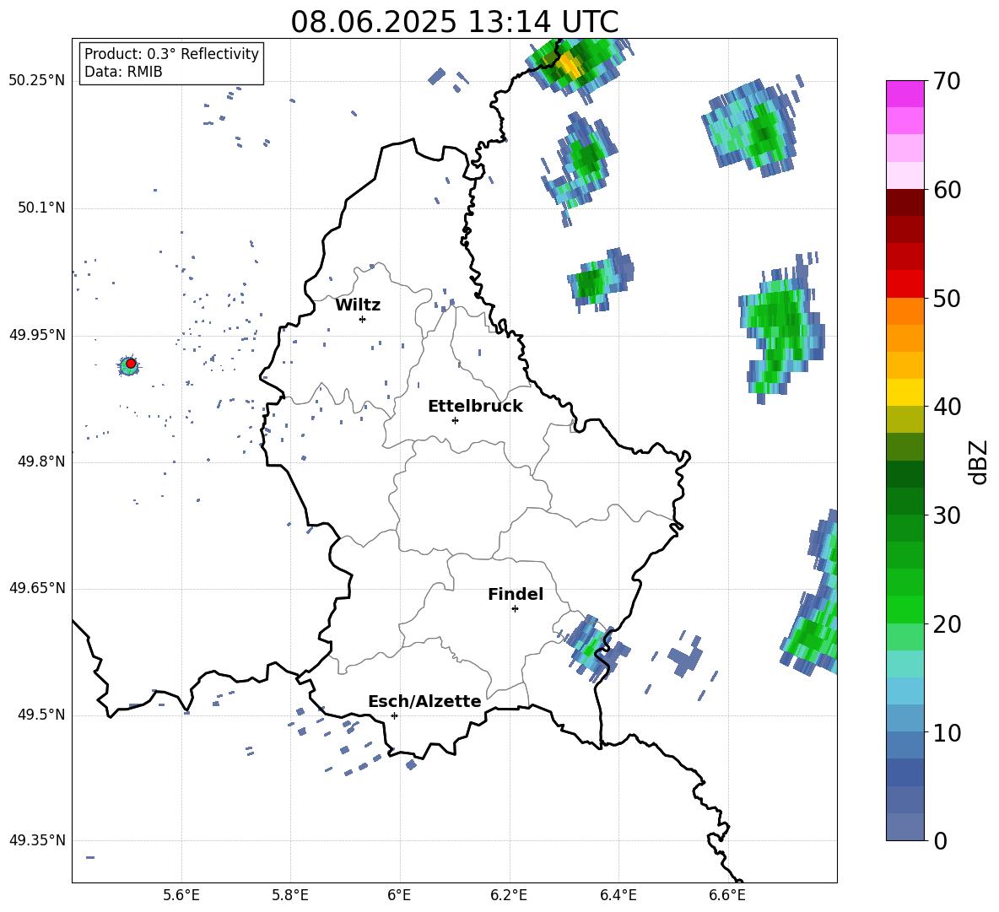Click the 50.1°N latitude label
Viewport: 999px width, 912px height.
tap(40, 208)
